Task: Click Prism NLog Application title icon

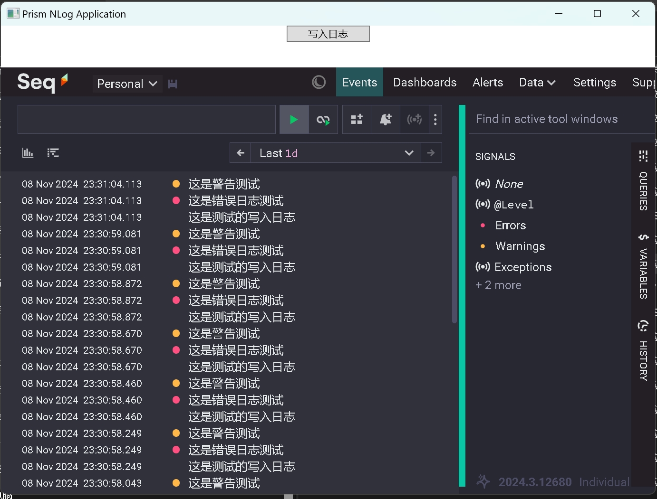Action: point(13,14)
